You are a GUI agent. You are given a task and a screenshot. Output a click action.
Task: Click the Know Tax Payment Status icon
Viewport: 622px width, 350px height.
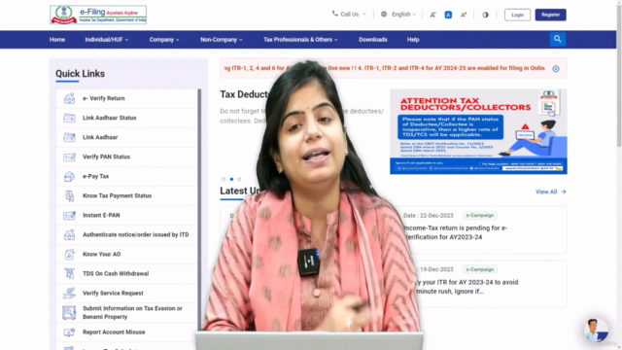pos(69,195)
